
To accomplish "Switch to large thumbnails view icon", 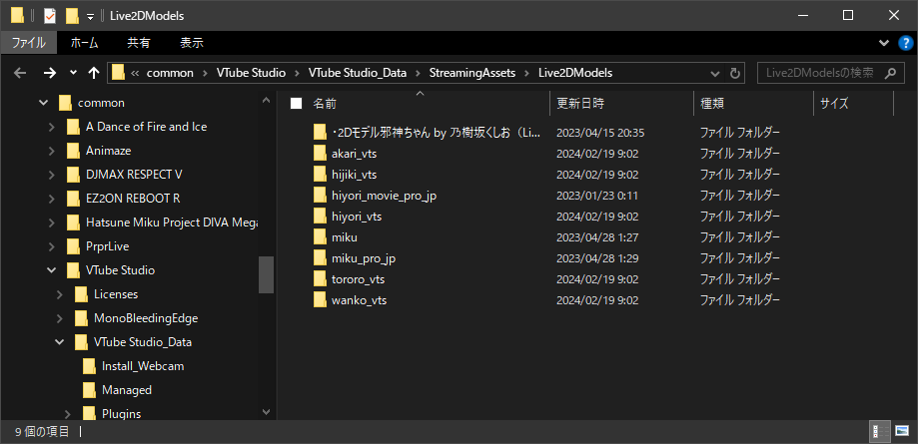I will coord(901,432).
